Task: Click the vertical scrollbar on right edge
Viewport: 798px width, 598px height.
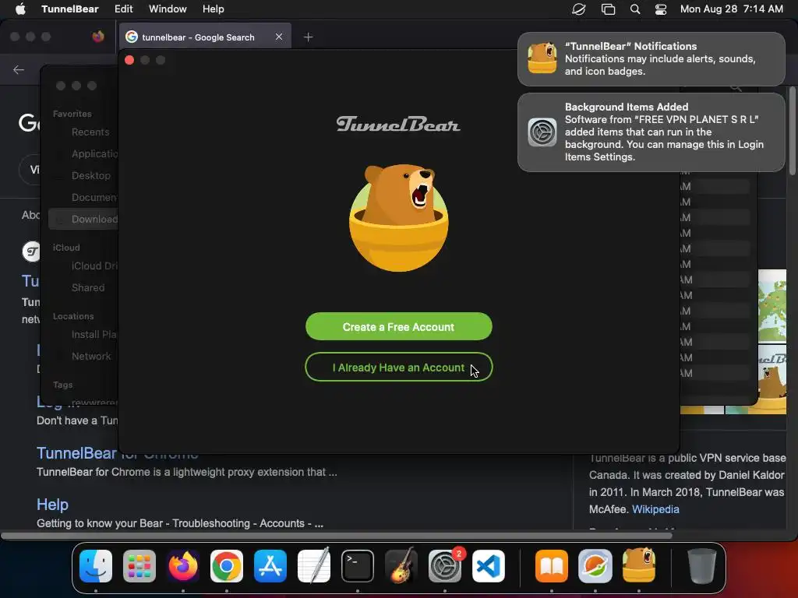Action: click(792, 131)
